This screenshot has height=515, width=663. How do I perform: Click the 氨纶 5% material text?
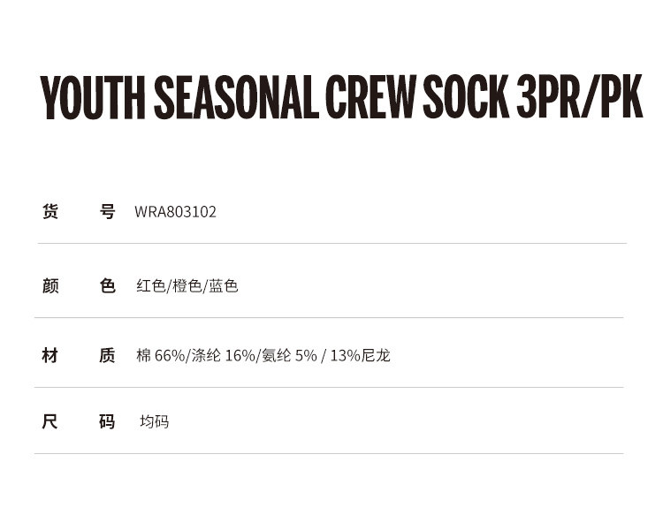[x=289, y=356]
